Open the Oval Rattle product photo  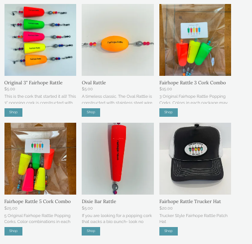coord(118,40)
